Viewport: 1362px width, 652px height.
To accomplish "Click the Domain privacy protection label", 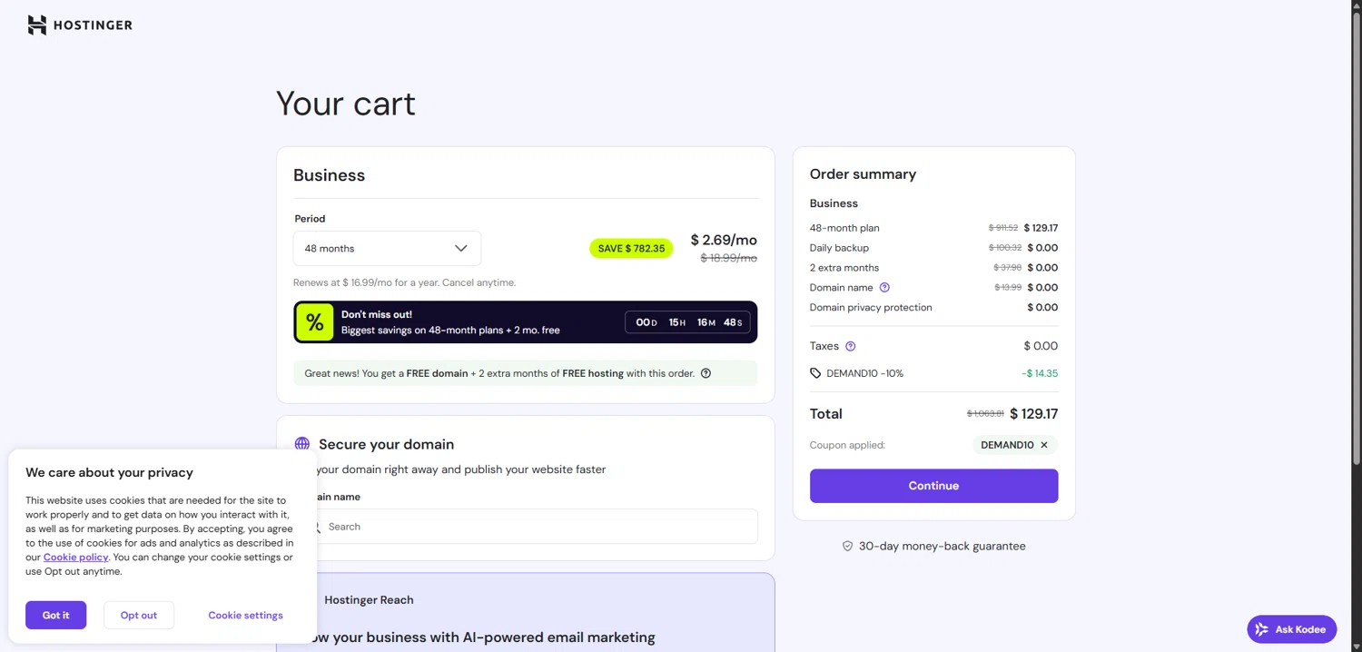I will [x=871, y=308].
